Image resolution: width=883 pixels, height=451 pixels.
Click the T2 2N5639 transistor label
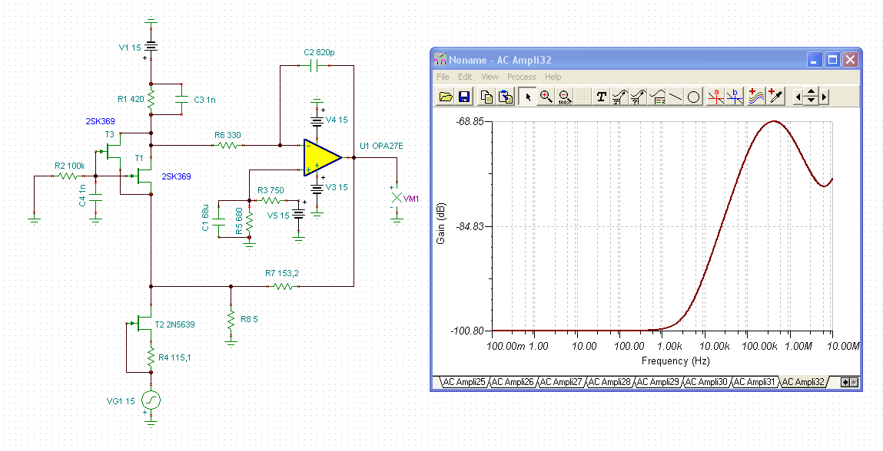[174, 324]
